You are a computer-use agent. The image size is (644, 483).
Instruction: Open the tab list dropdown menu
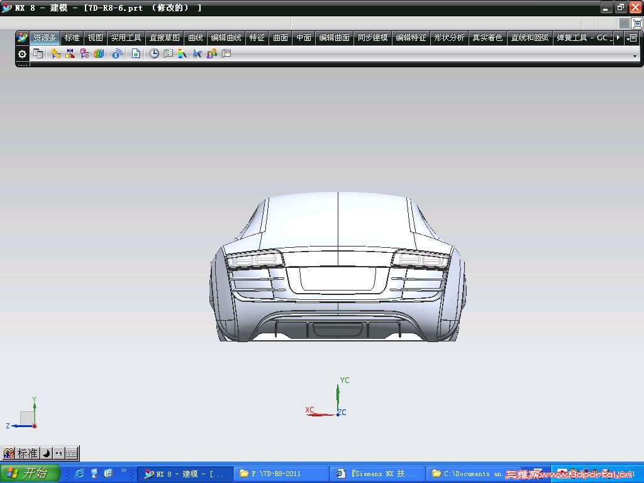point(631,38)
